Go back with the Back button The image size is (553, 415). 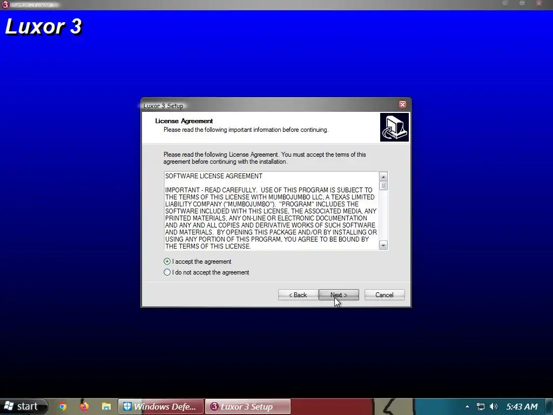coord(298,295)
